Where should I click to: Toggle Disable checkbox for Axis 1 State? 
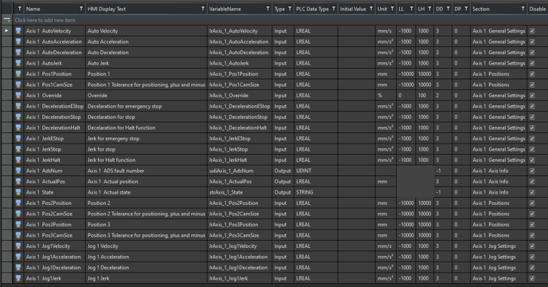tap(532, 192)
